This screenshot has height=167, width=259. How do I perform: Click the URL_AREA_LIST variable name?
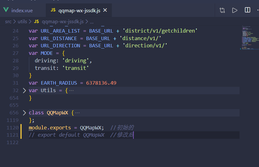[60, 31]
